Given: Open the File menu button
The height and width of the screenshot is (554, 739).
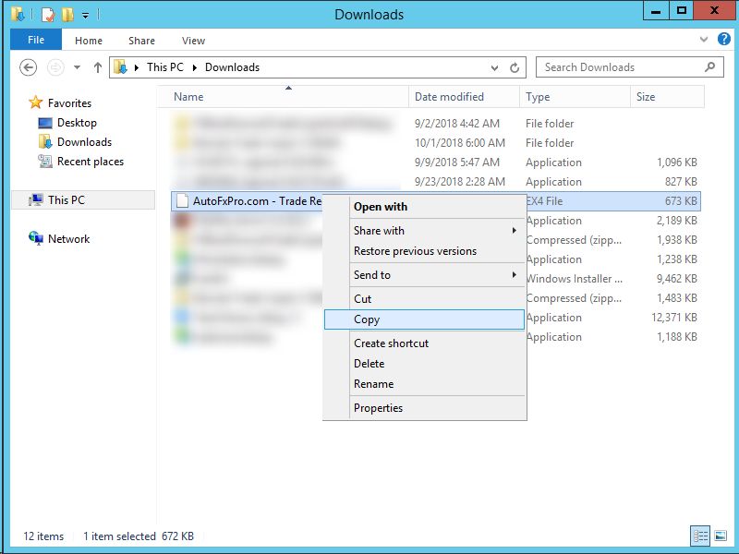Looking at the screenshot, I should coord(36,41).
